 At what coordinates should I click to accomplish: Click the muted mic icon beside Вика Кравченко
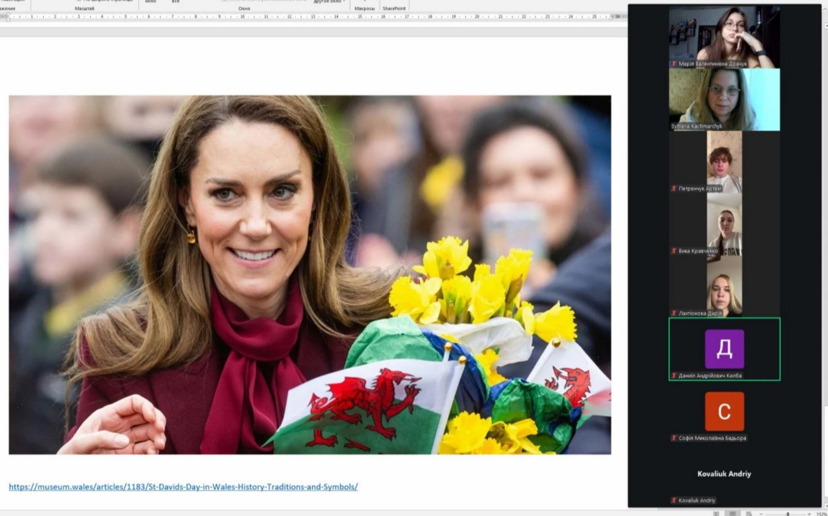click(x=674, y=251)
